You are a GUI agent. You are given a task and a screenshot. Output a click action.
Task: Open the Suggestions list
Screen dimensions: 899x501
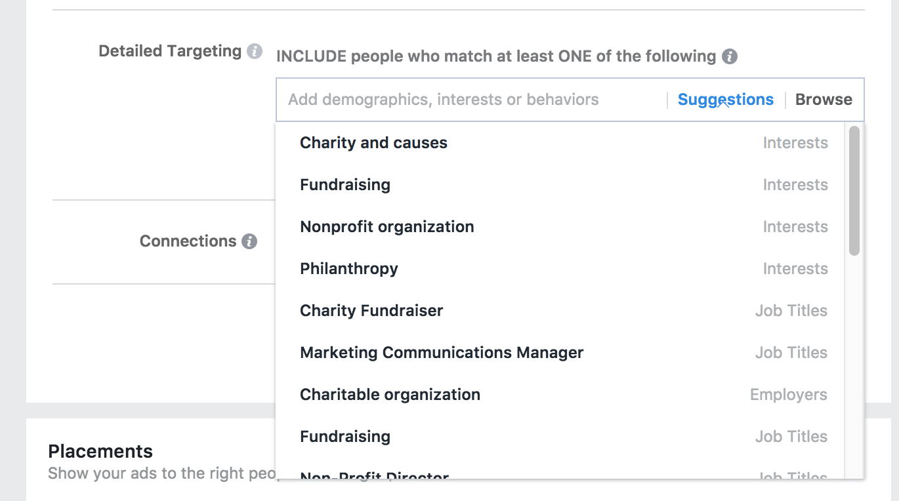click(x=726, y=100)
